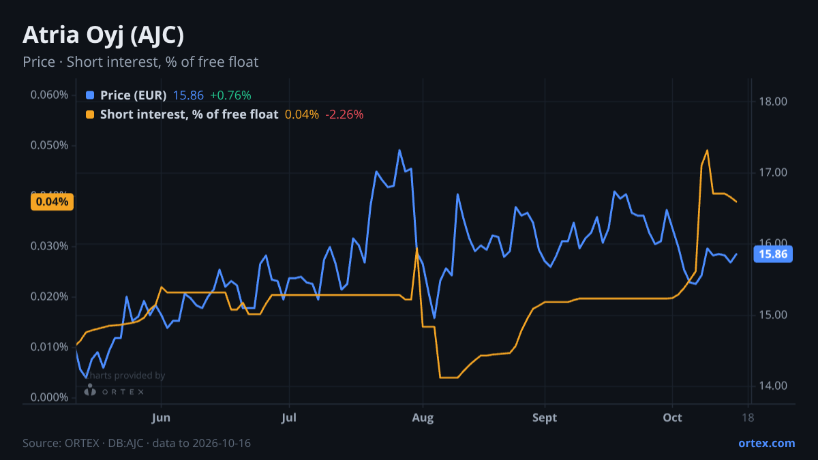Click the 0.020% left axis label

pyautogui.click(x=49, y=296)
